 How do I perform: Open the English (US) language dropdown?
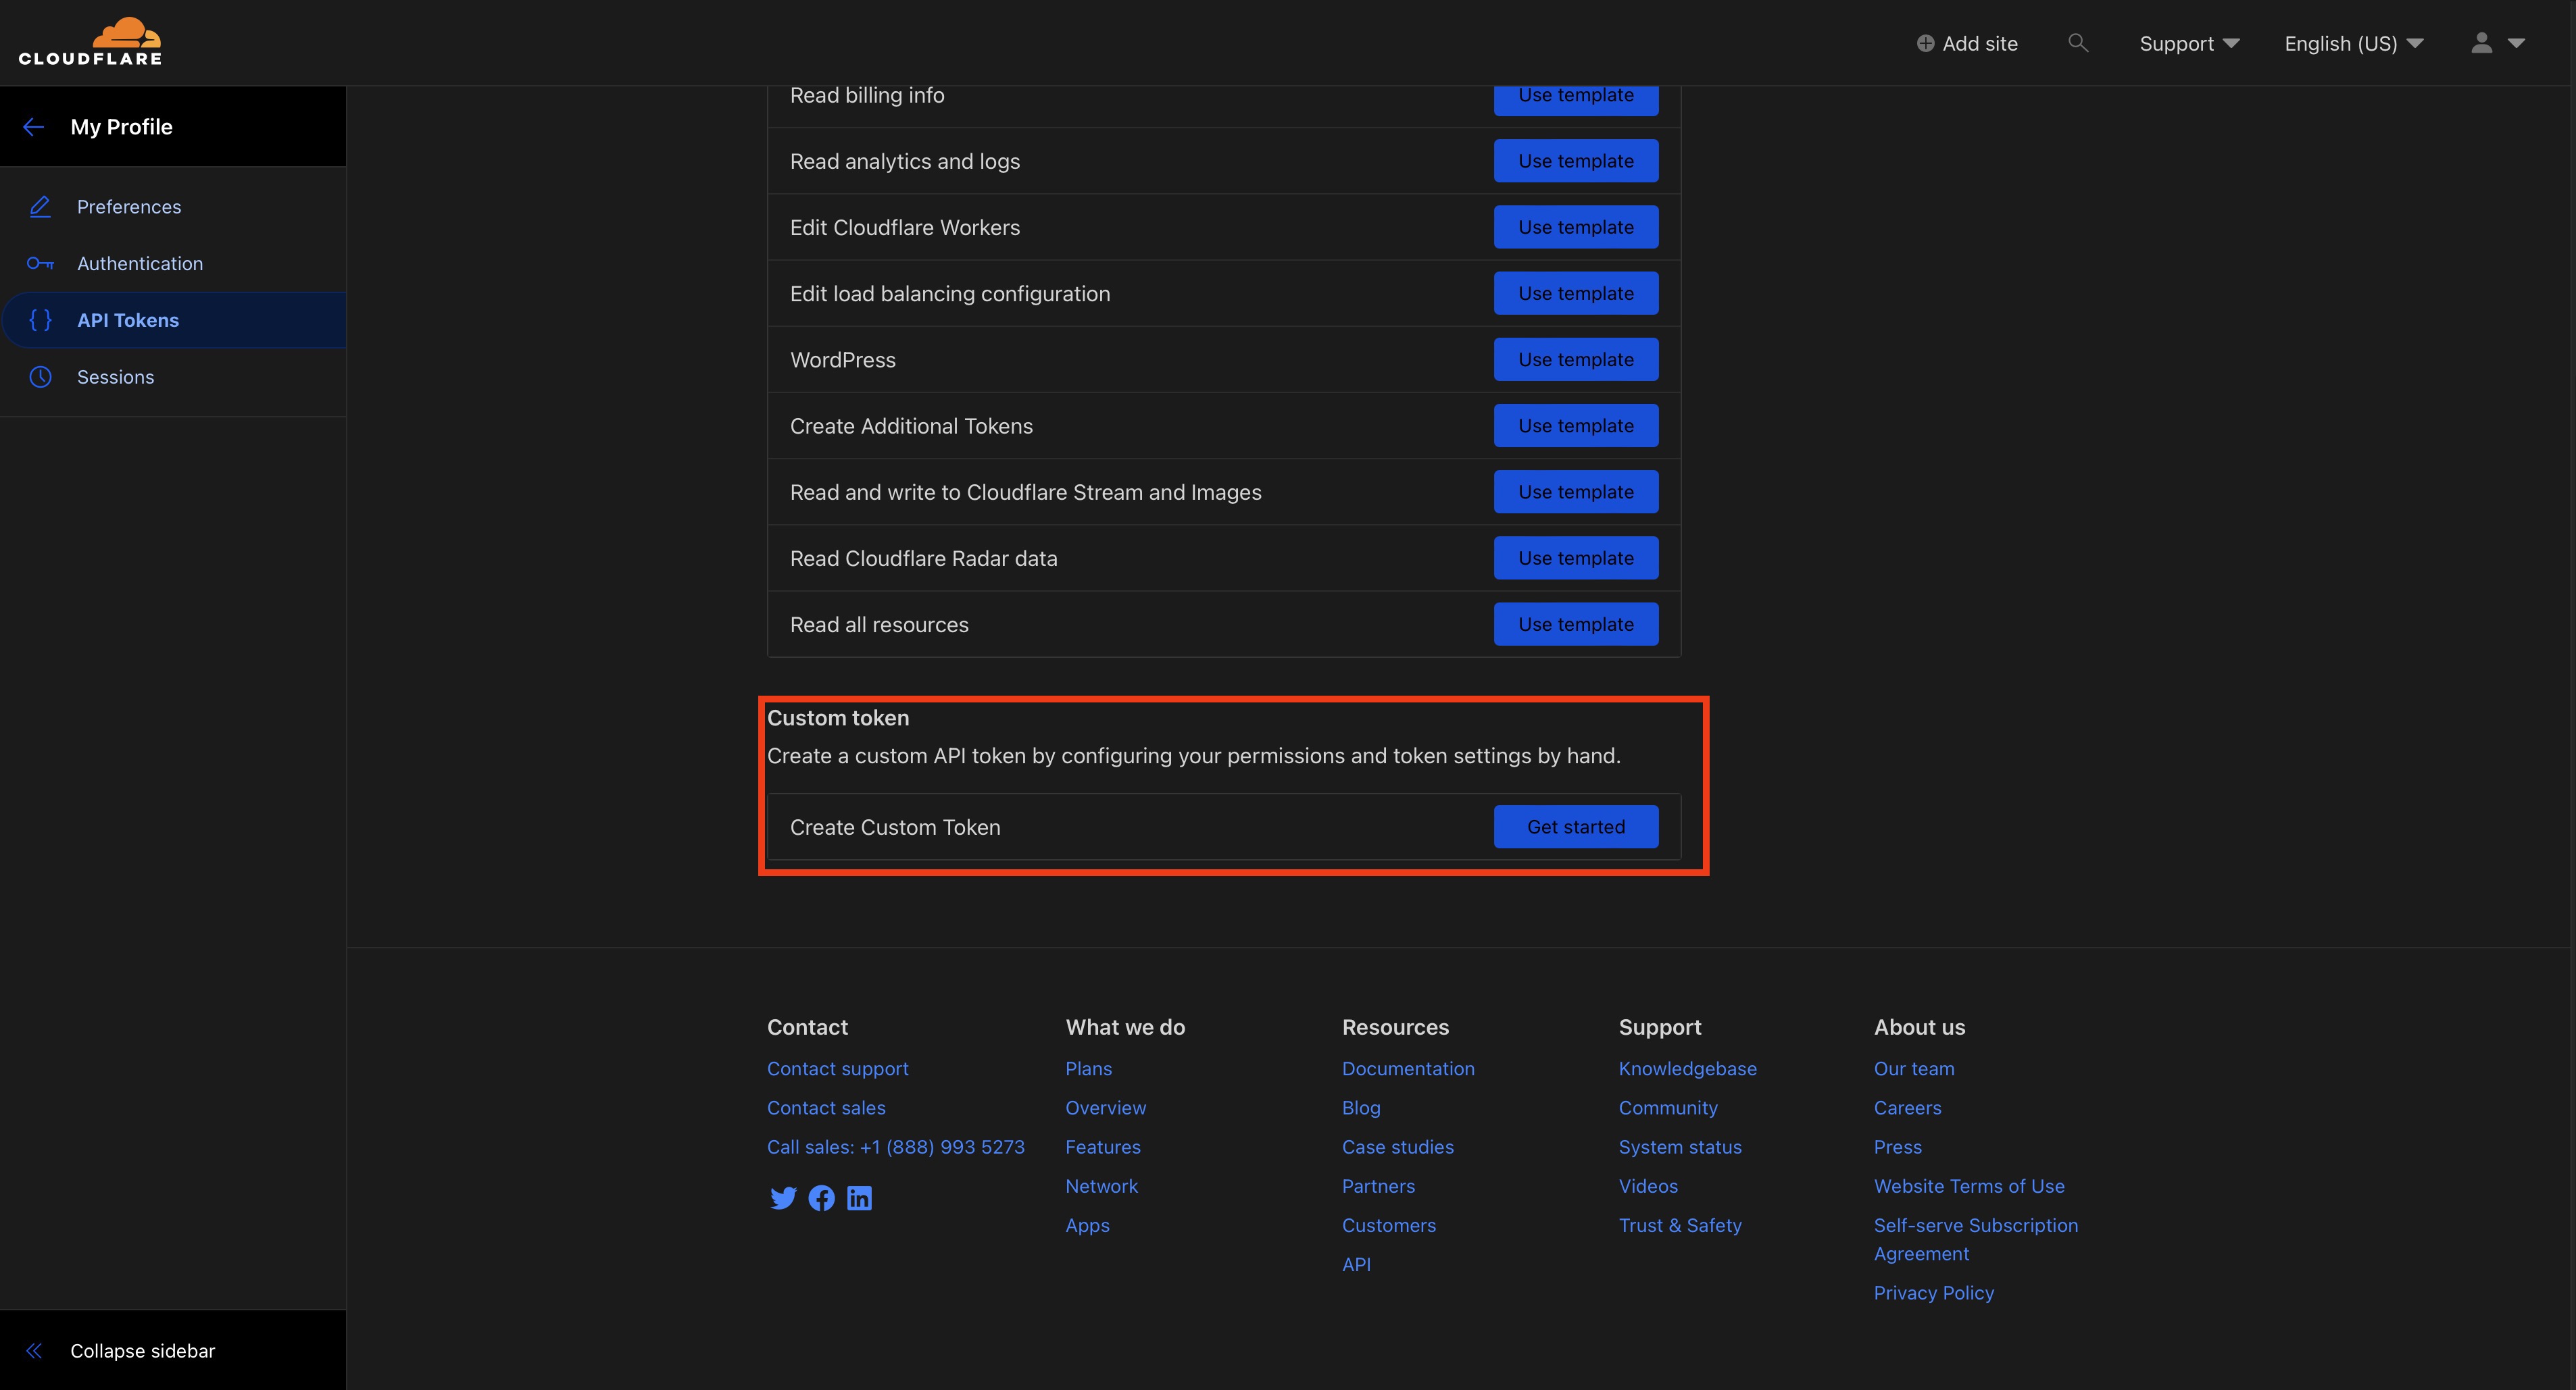click(x=2354, y=41)
